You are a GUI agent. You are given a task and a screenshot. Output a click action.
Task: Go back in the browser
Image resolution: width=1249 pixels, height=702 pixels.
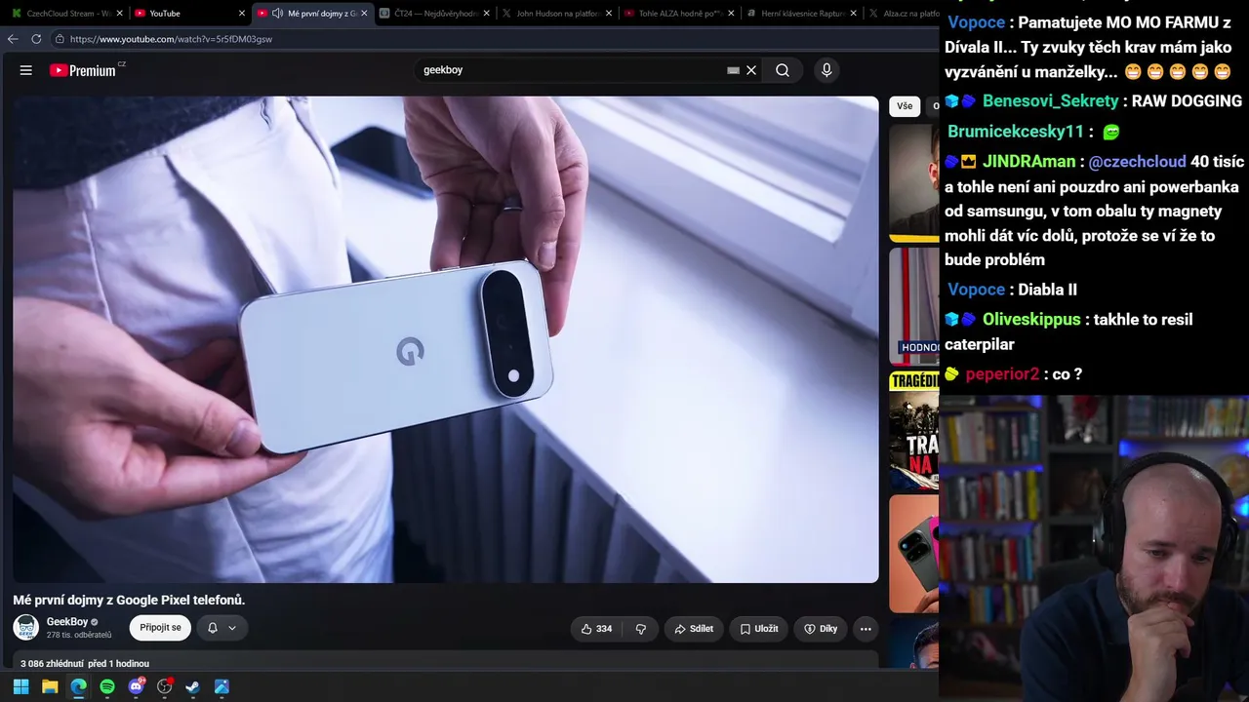tap(13, 39)
